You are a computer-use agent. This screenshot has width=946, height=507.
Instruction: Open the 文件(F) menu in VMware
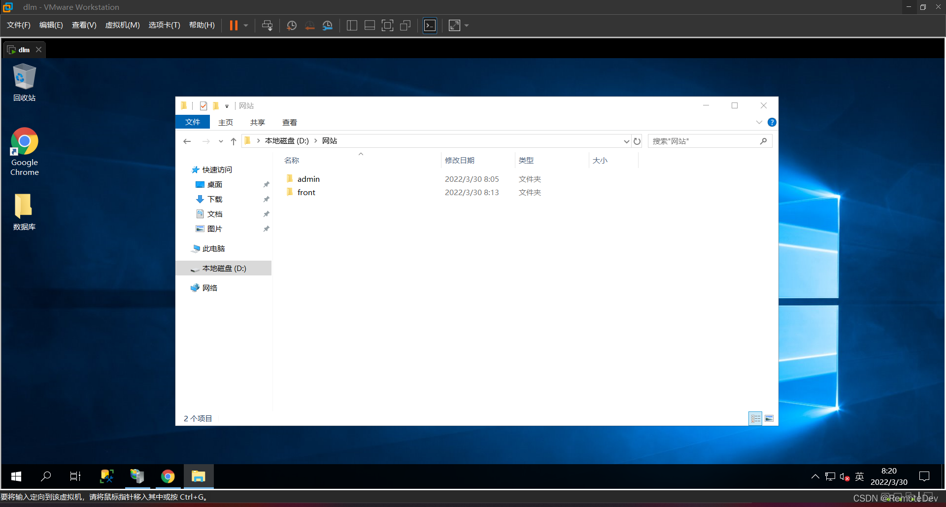(19, 25)
